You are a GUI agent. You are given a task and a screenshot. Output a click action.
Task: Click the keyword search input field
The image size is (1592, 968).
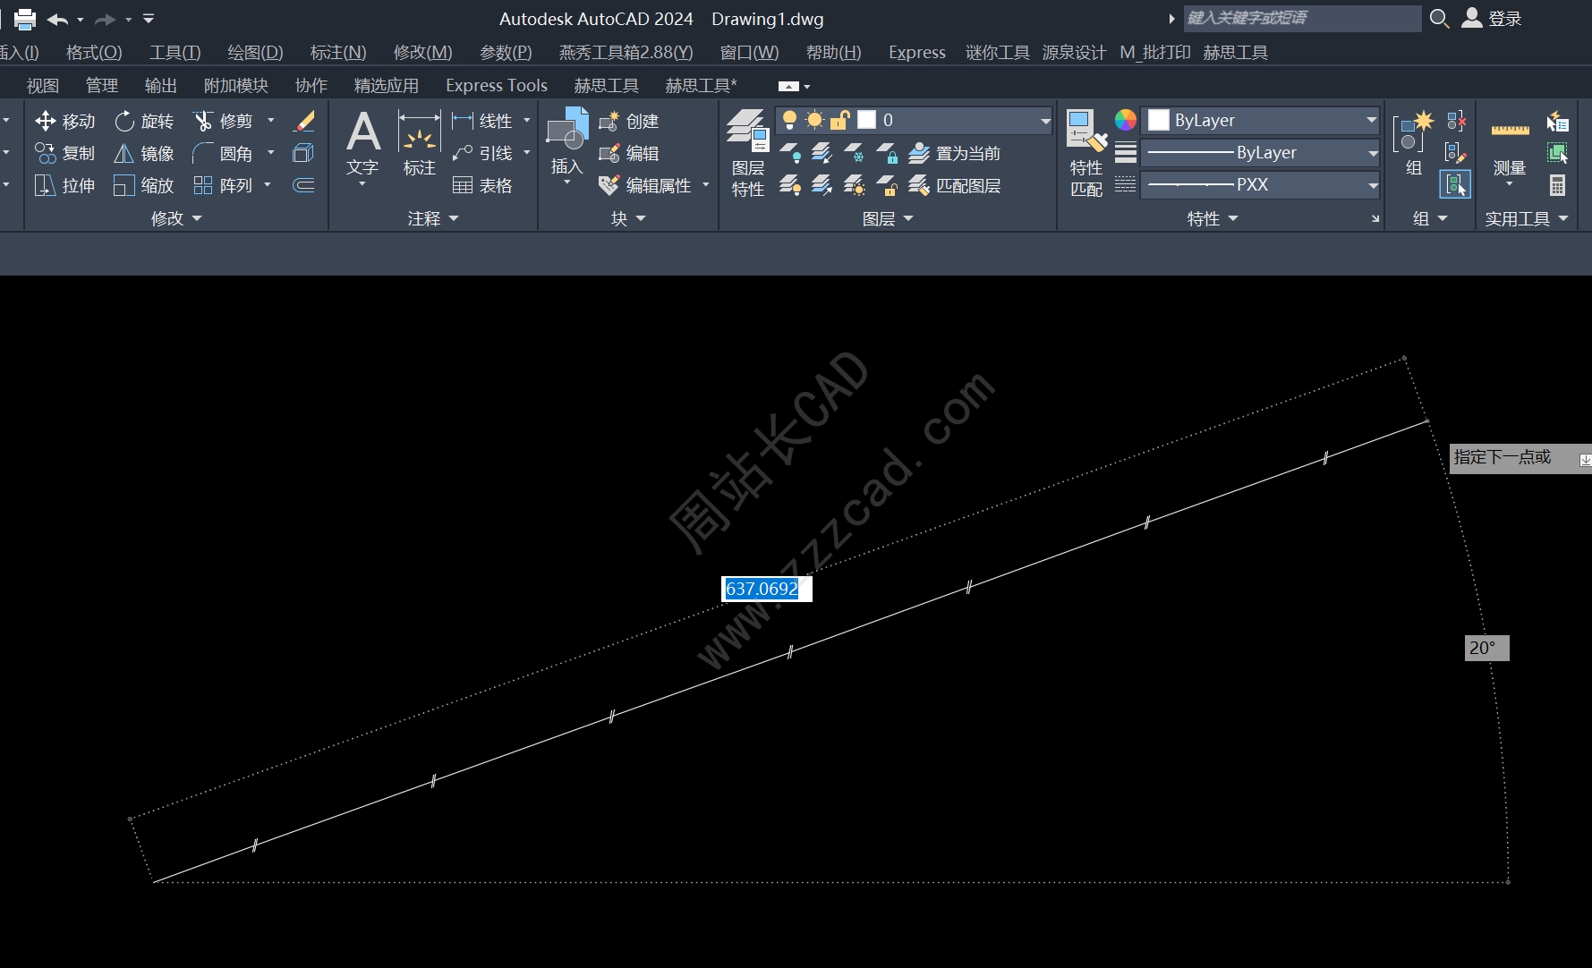point(1302,18)
